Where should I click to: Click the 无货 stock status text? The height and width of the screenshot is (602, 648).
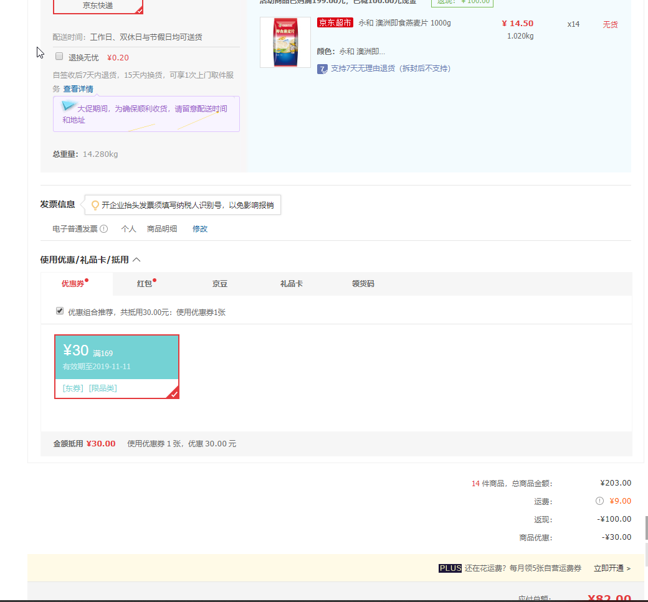(x=610, y=25)
